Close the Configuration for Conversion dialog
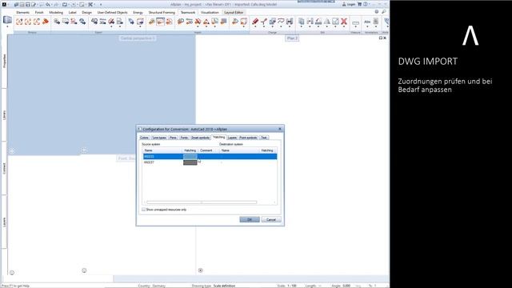 [280, 129]
